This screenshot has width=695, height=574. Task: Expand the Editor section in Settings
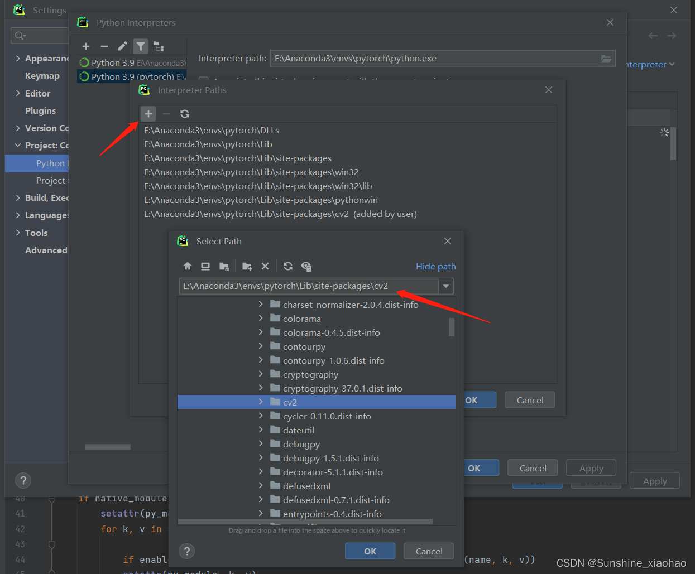18,93
